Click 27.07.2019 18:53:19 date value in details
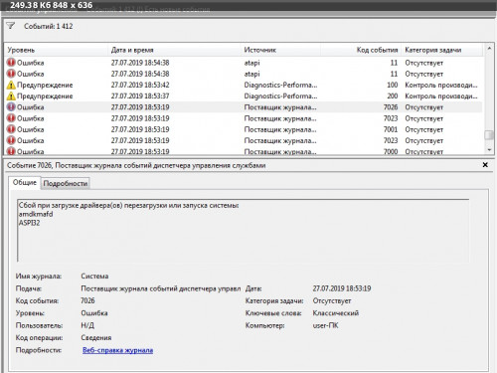 [342, 288]
